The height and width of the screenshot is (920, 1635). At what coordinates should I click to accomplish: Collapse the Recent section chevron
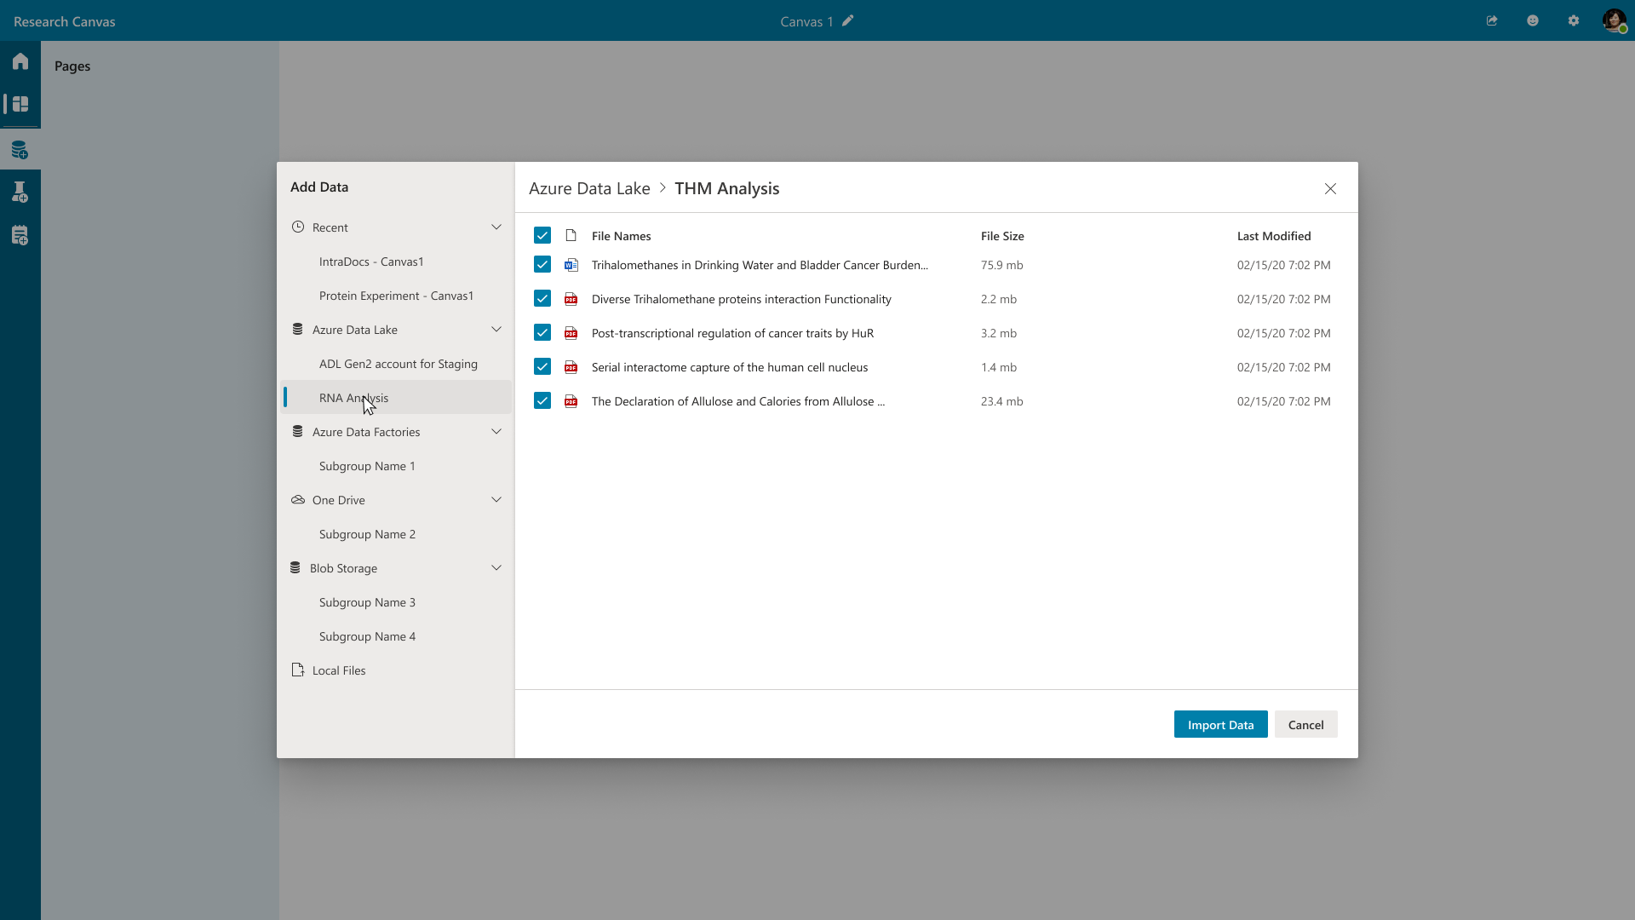[496, 227]
